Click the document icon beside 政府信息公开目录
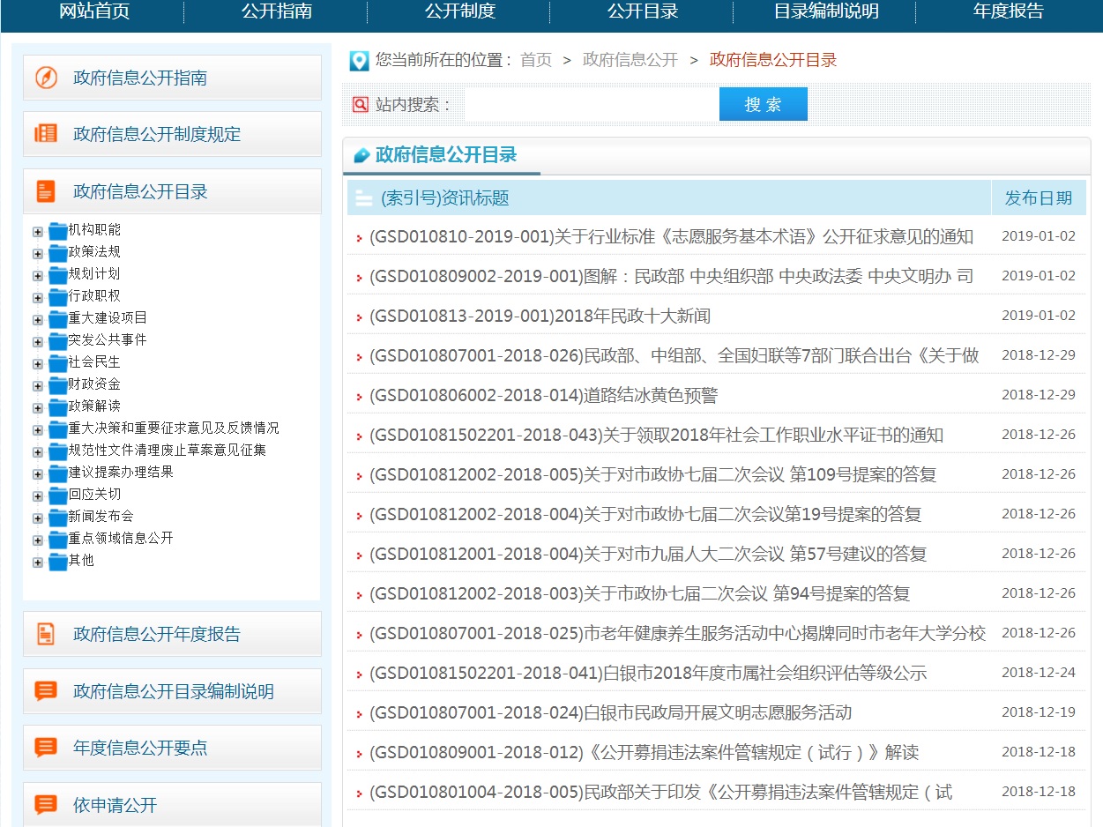1103x827 pixels. click(46, 191)
